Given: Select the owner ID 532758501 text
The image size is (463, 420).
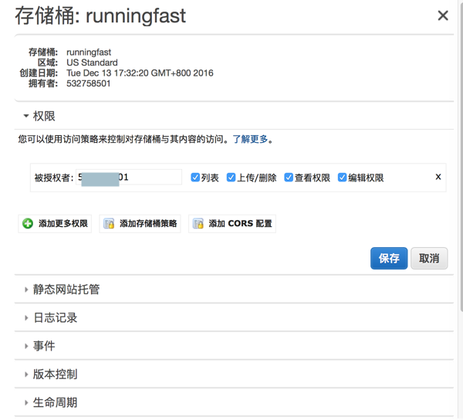Looking at the screenshot, I should point(88,83).
